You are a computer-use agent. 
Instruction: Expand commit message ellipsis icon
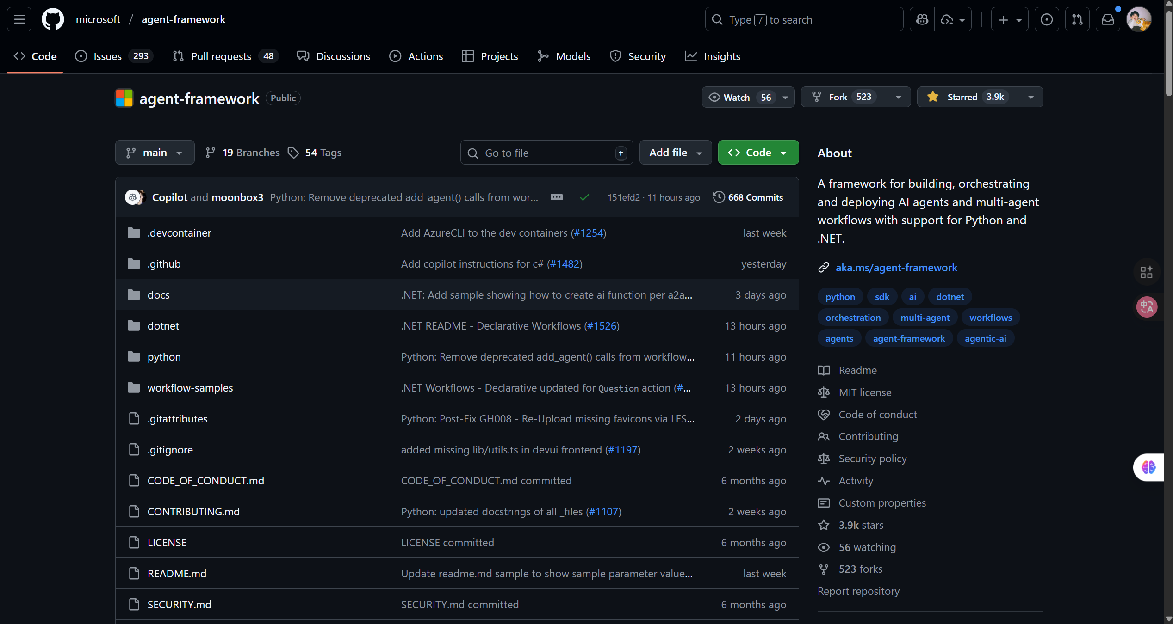[x=557, y=197]
